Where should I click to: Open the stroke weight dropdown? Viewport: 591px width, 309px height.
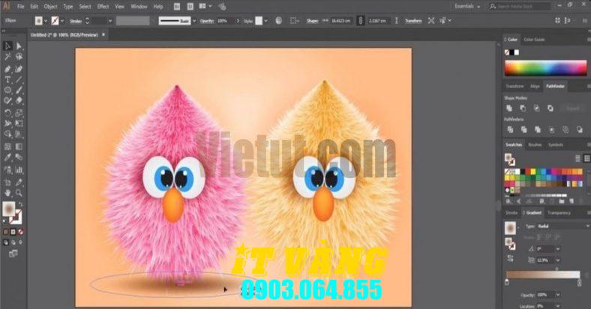point(110,21)
